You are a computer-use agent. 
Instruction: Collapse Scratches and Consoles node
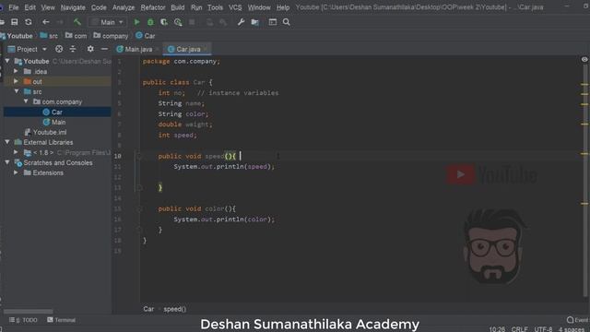[7, 162]
